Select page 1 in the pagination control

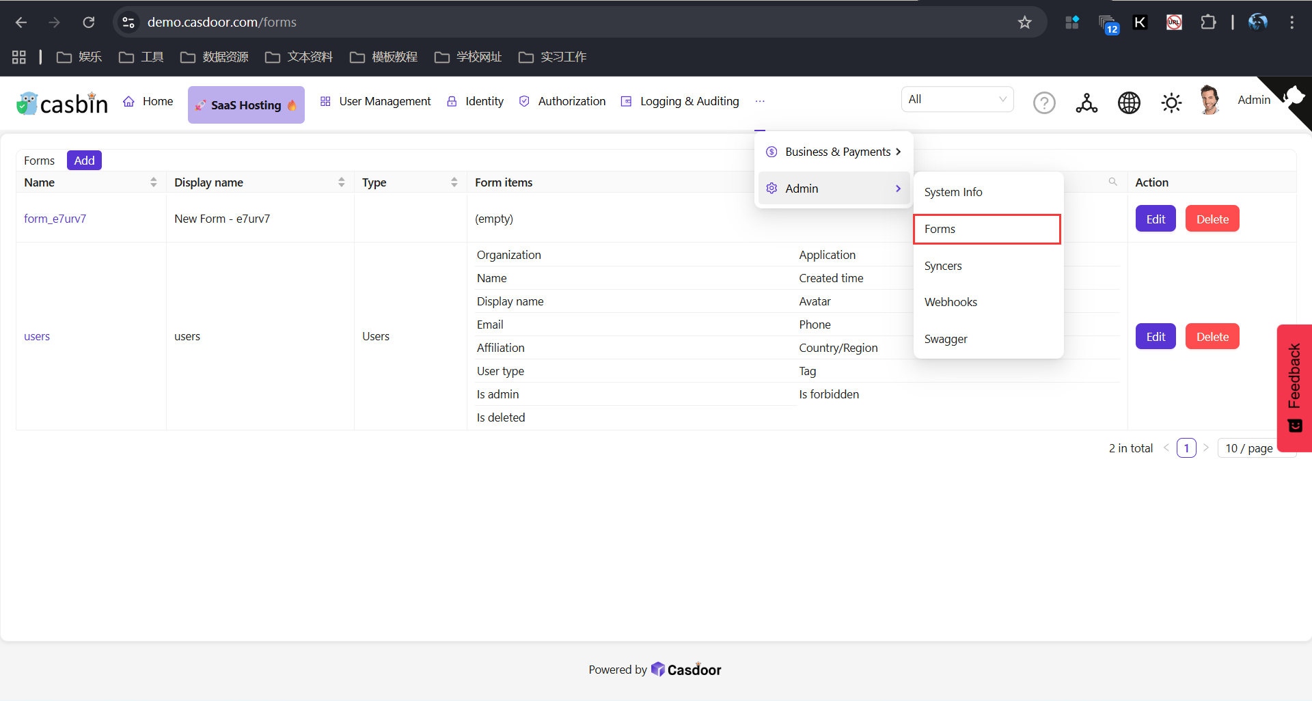pyautogui.click(x=1186, y=448)
